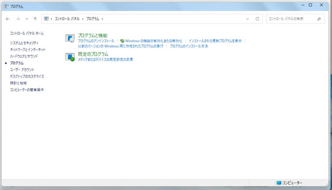
Task: Expand the chevron after プログラム breadcrumb
Action: click(x=102, y=19)
